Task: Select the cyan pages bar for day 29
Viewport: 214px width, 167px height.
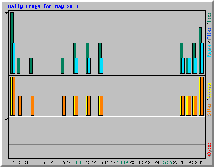Action: click(x=189, y=66)
